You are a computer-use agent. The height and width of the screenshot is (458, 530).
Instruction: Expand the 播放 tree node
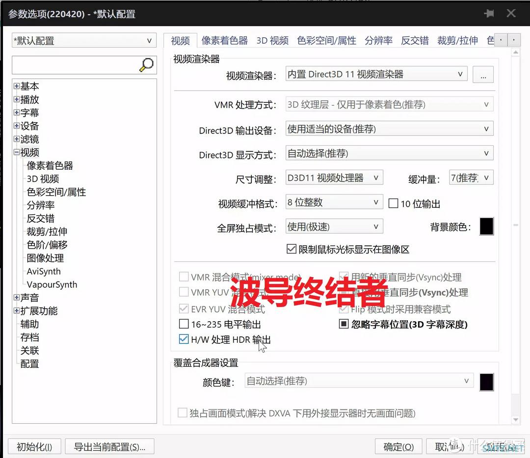point(17,100)
